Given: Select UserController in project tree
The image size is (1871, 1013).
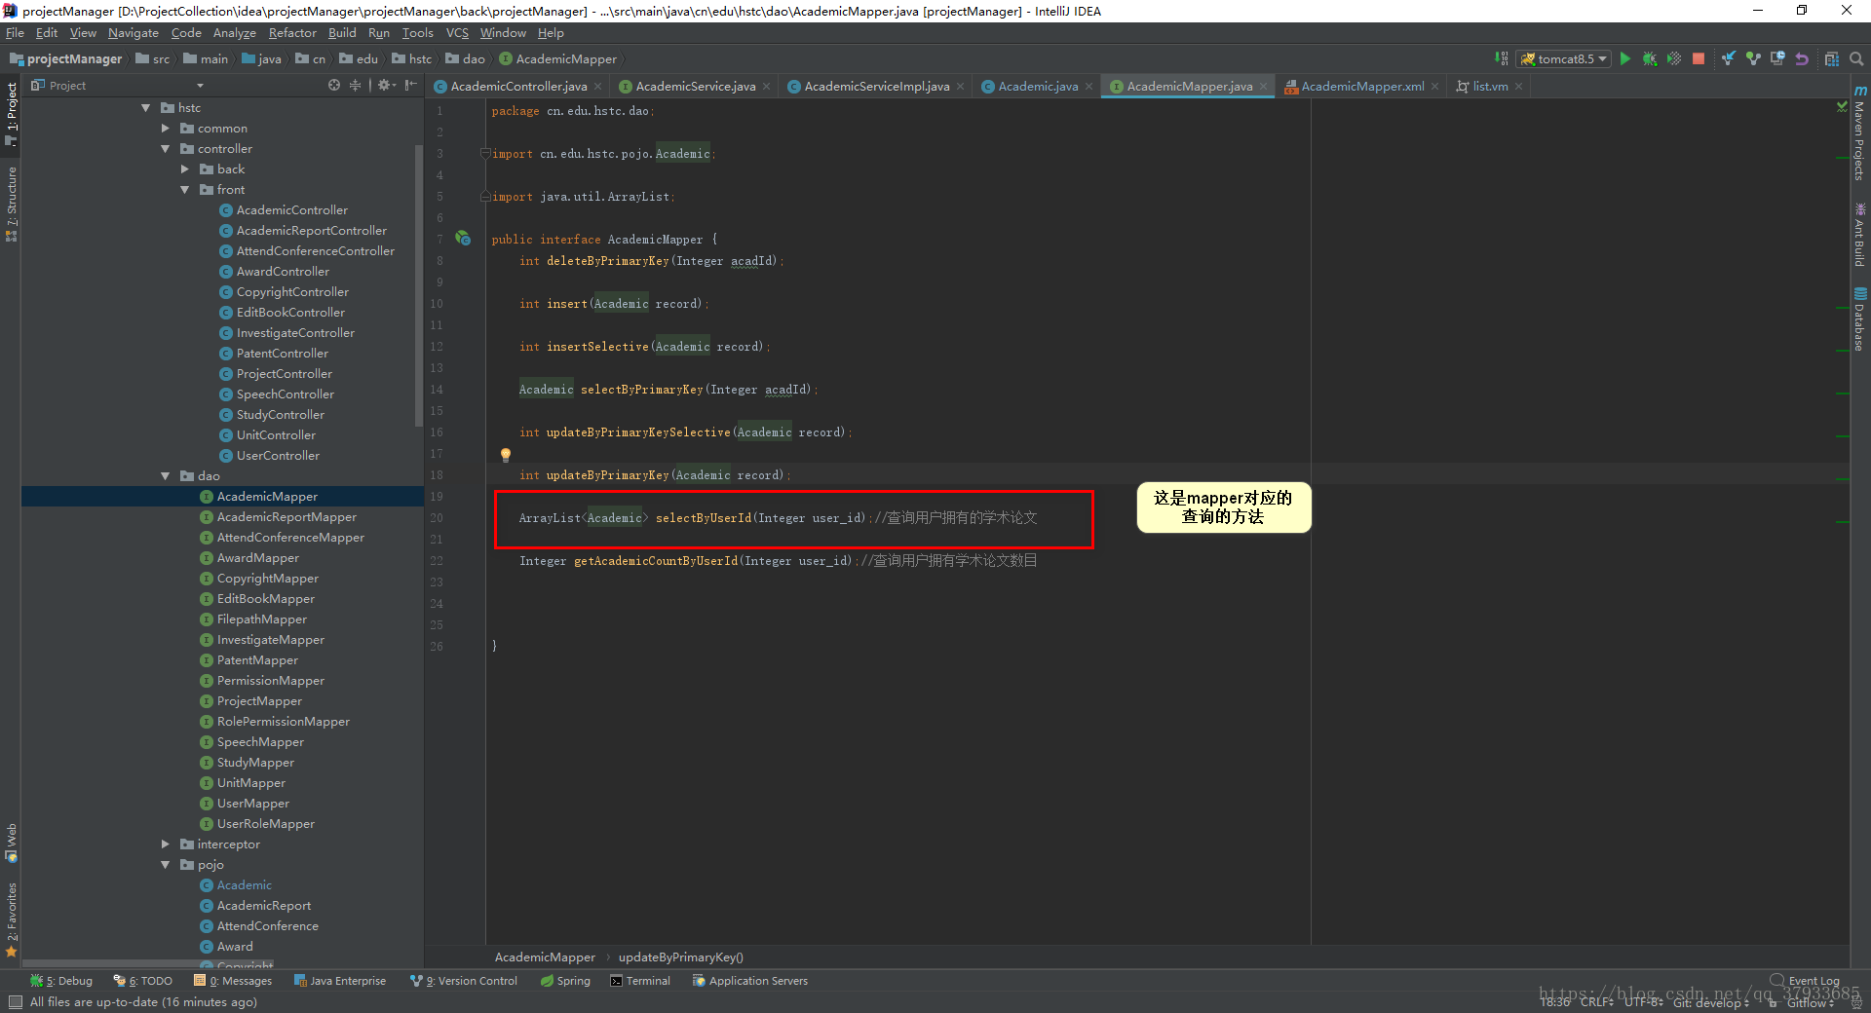Looking at the screenshot, I should click(x=278, y=456).
